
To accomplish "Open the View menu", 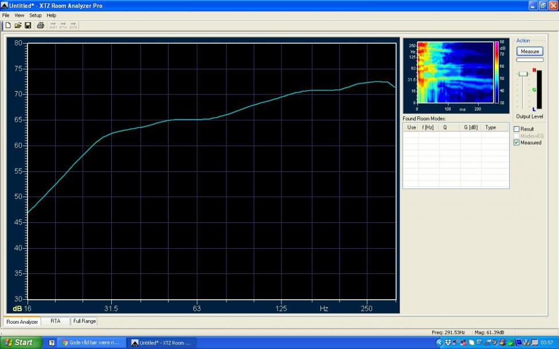I will click(19, 15).
